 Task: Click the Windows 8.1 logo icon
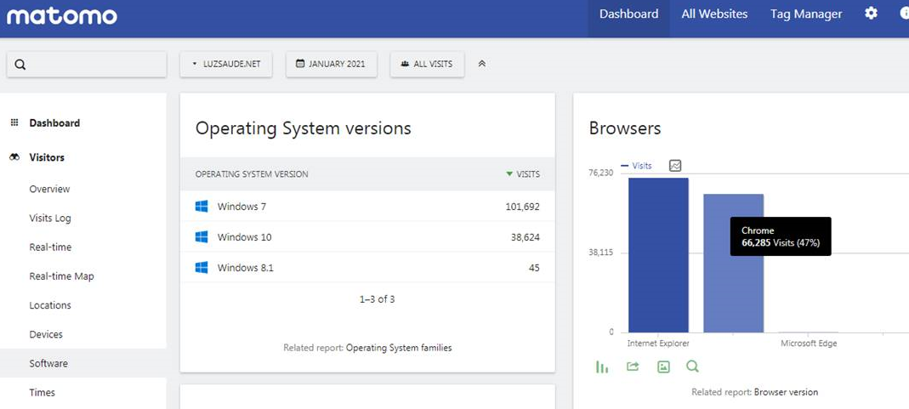click(x=202, y=268)
